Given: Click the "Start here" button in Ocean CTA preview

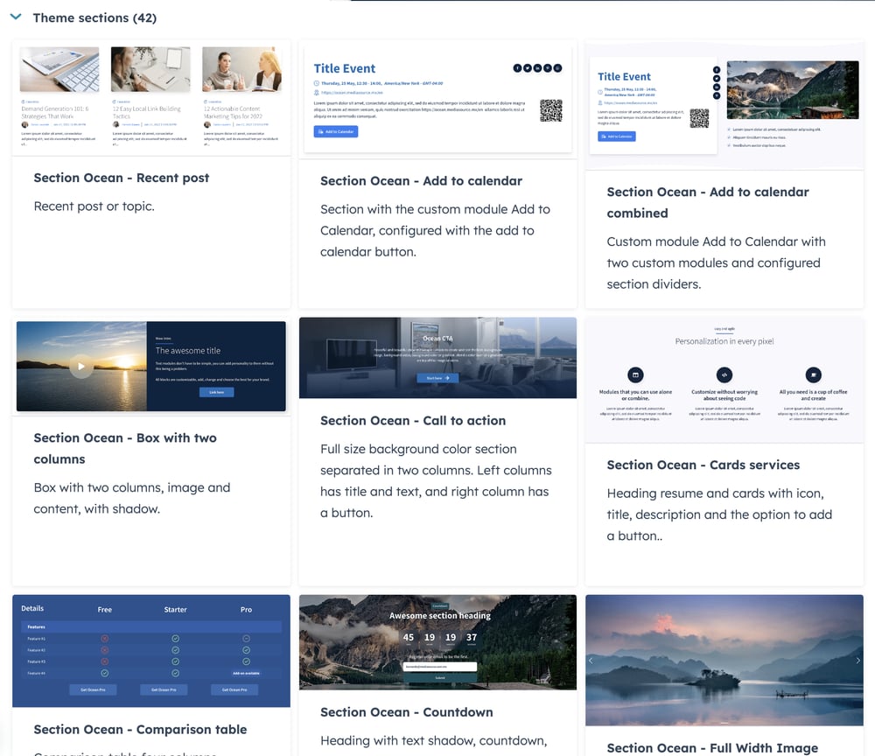Looking at the screenshot, I should [437, 378].
